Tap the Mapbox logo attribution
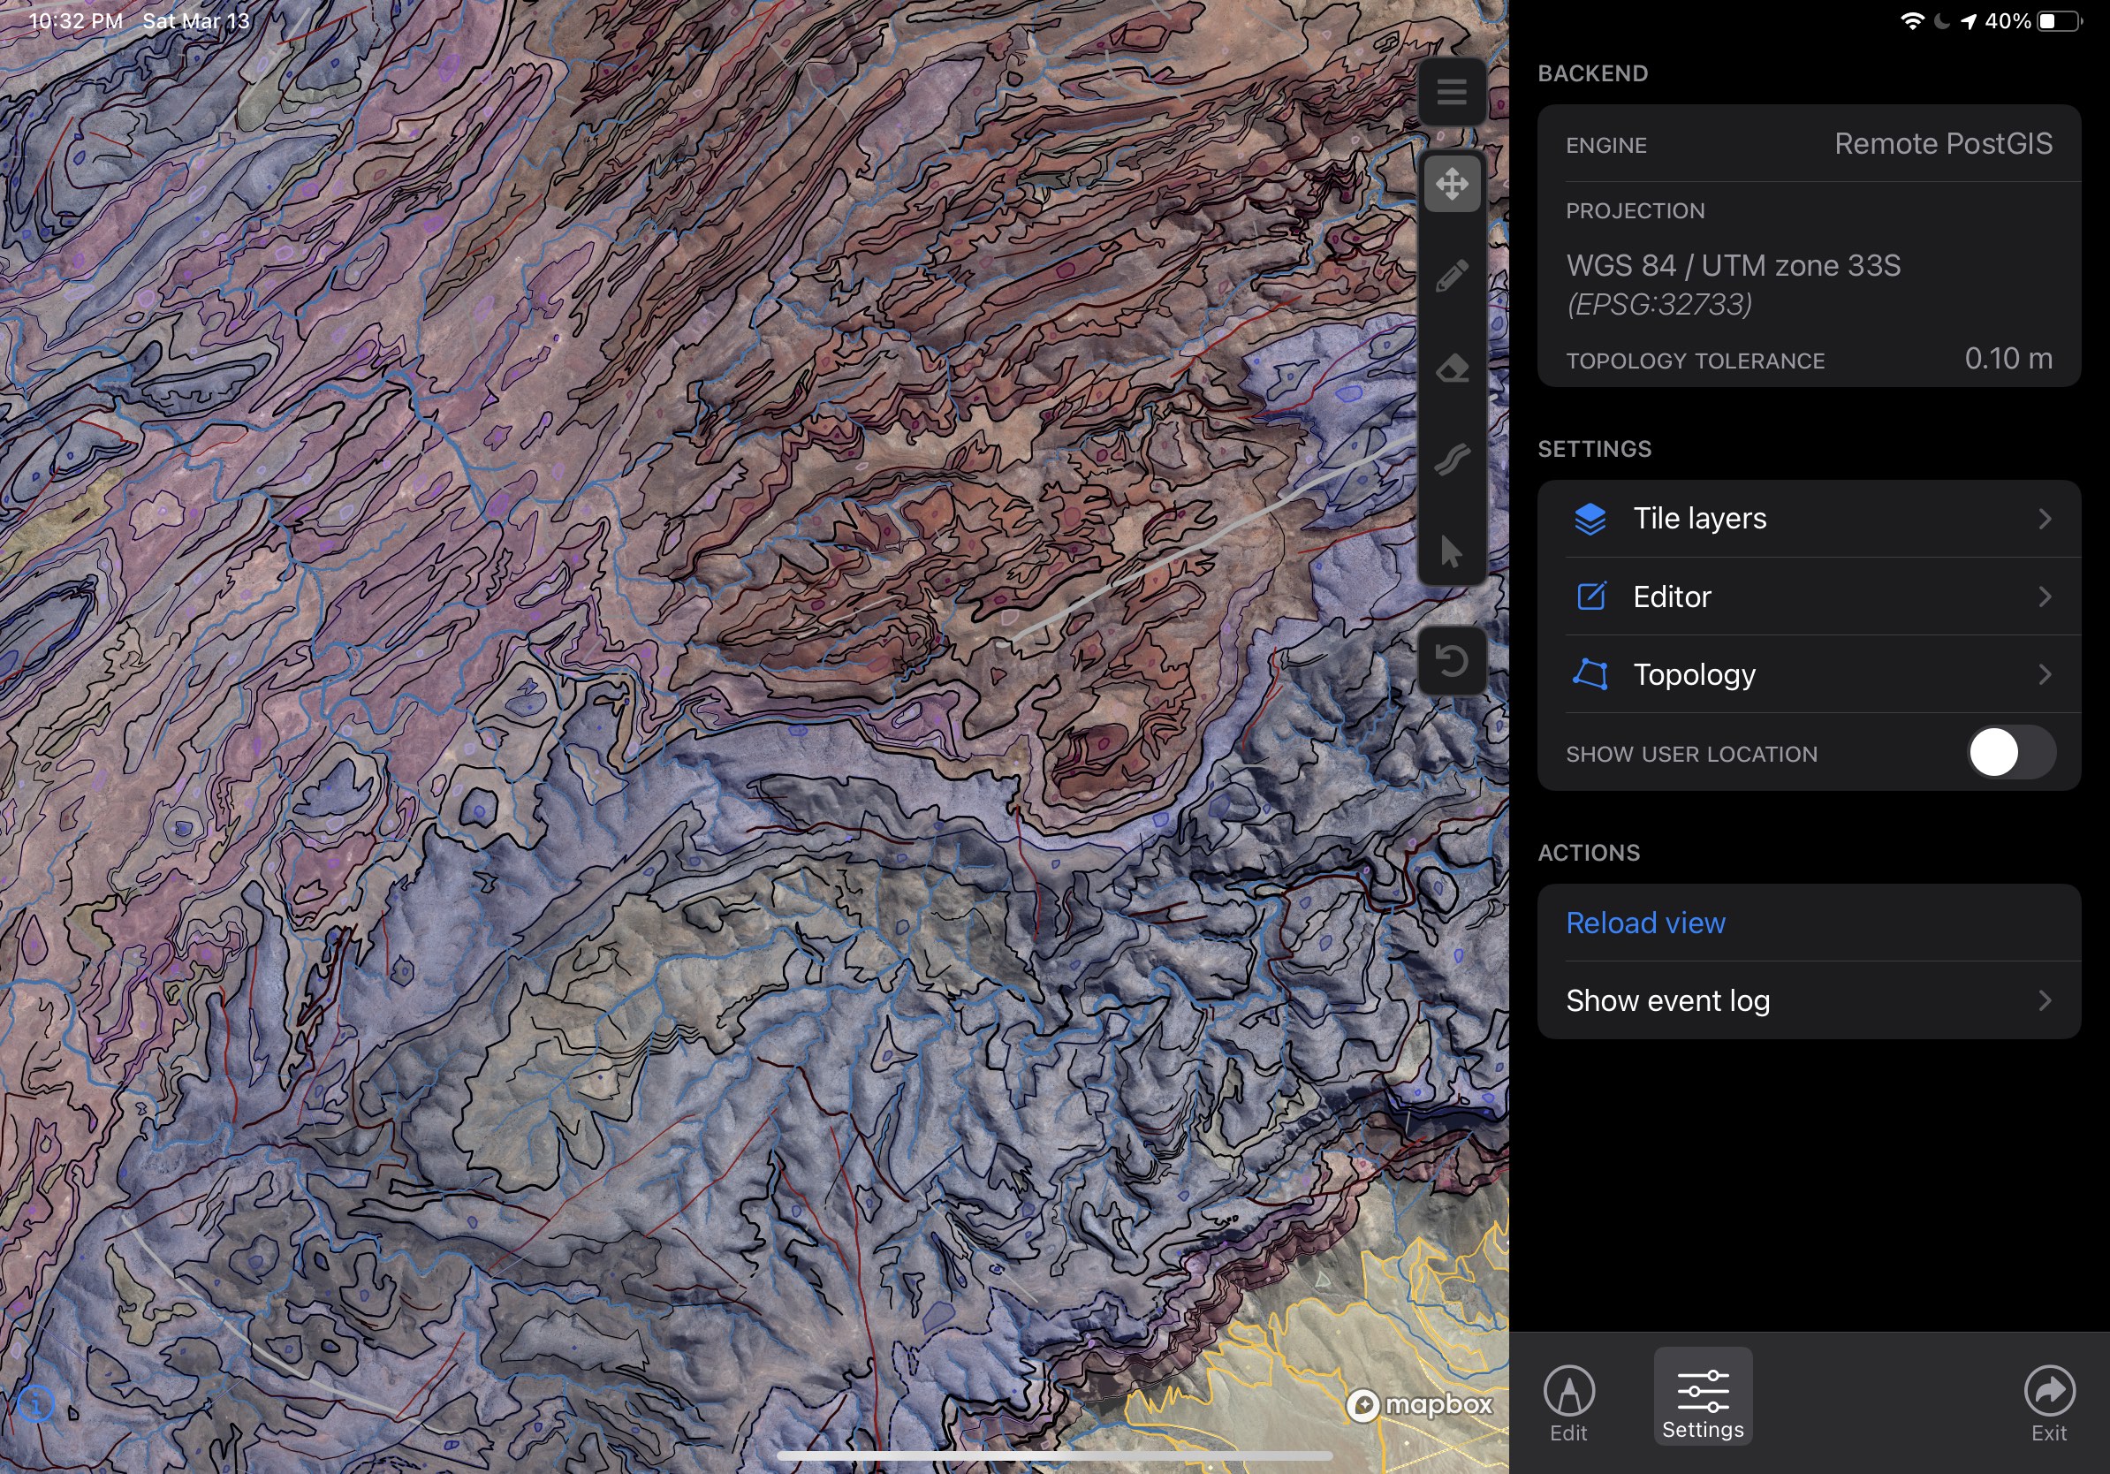 pos(1419,1404)
